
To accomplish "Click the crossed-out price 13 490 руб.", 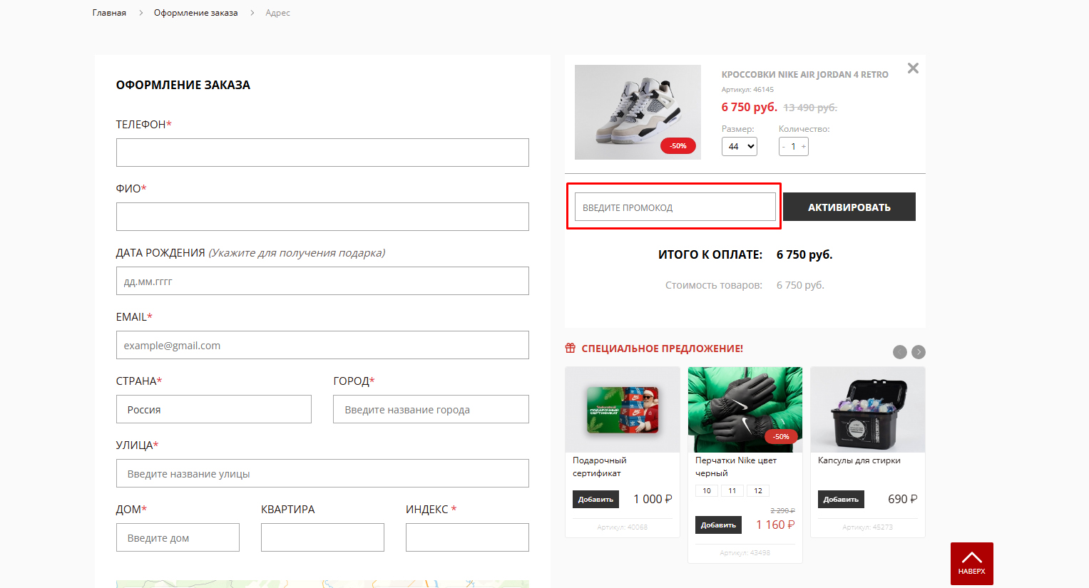I will pyautogui.click(x=810, y=108).
